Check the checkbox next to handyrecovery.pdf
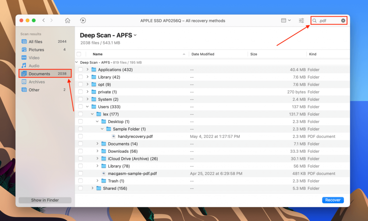Viewport: 368px width, 221px height. pyautogui.click(x=80, y=136)
